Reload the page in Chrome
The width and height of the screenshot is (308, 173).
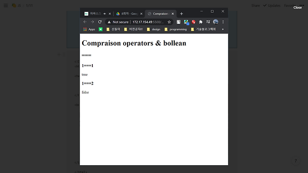100,22
